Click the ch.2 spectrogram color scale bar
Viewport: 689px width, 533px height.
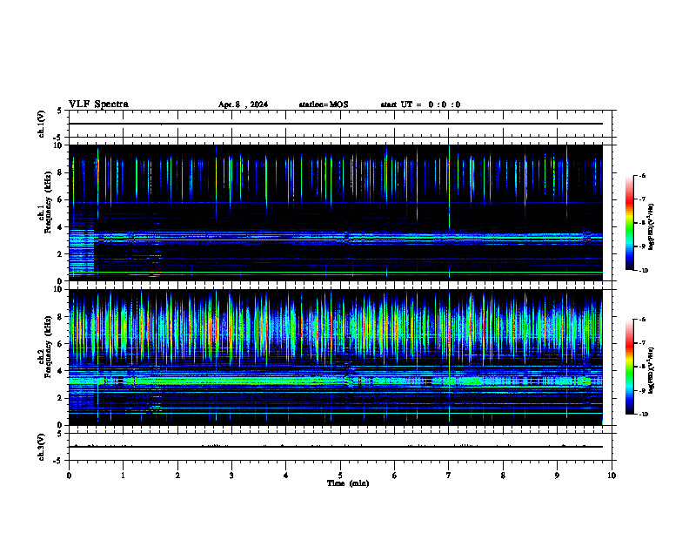click(x=629, y=367)
